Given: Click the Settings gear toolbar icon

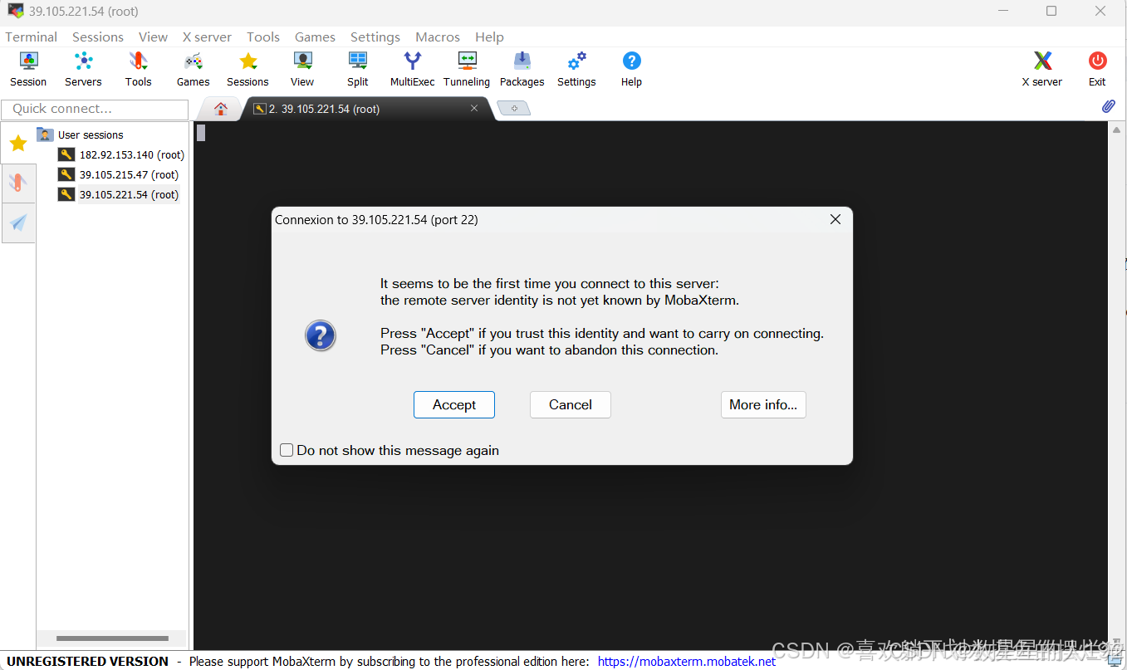Looking at the screenshot, I should point(576,69).
